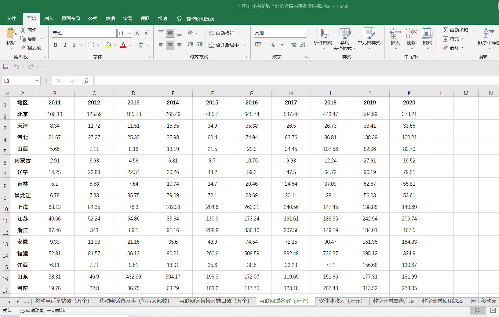Click the Percent Style icon
Viewport: 499px width, 317px height.
click(273, 45)
